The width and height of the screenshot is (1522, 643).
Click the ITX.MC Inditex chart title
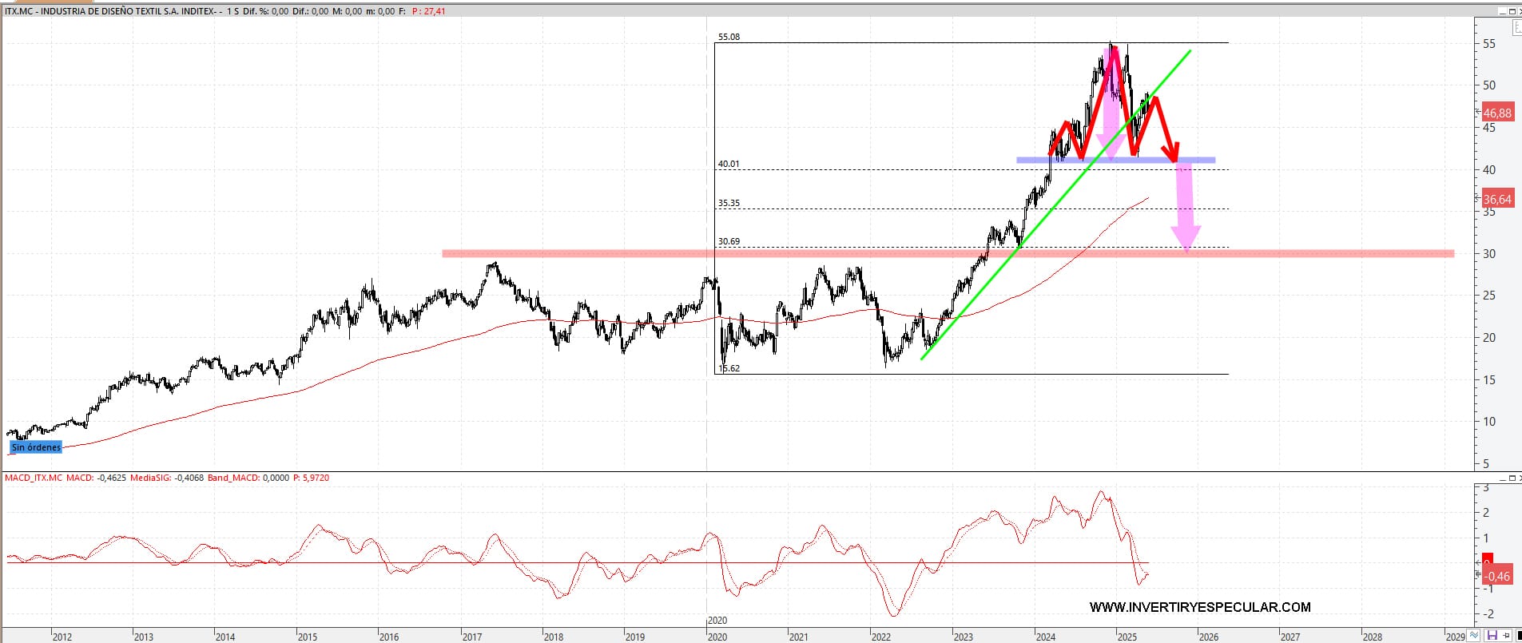click(112, 11)
